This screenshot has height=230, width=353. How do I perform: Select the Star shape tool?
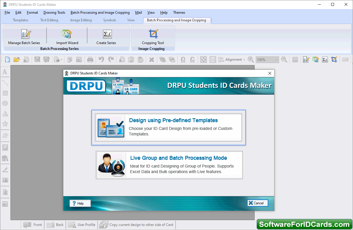(x=5, y=124)
